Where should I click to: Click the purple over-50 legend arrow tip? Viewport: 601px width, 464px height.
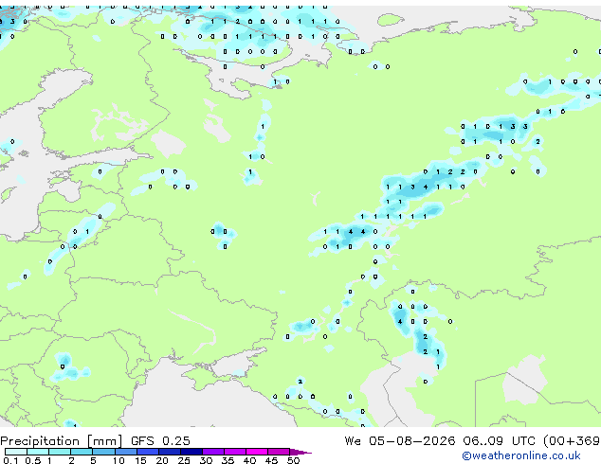pyautogui.click(x=300, y=452)
